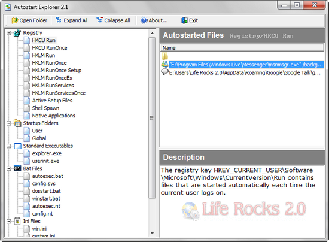Viewport: 329px width, 242px height.
Task: Click the Bat Files console icon
Action: point(17,168)
